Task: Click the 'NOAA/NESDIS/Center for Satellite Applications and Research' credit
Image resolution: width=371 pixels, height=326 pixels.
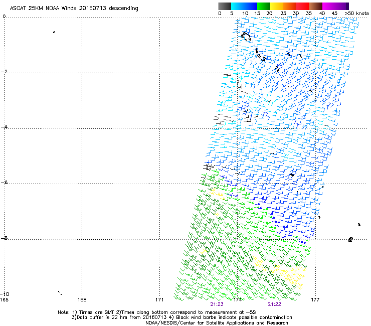Action: pos(217,323)
